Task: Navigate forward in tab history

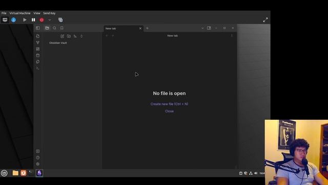Action: pyautogui.click(x=113, y=35)
